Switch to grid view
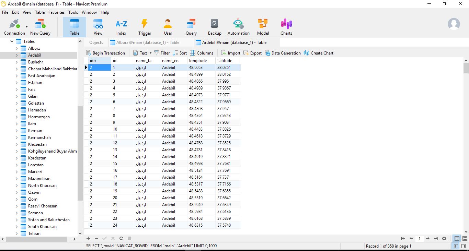 tap(457, 238)
